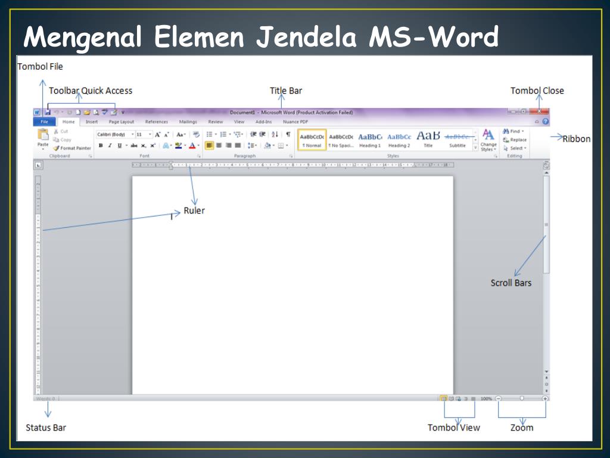Viewport: 610px width, 458px height.
Task: Switch to Web Layout view icon
Action: tap(458, 398)
